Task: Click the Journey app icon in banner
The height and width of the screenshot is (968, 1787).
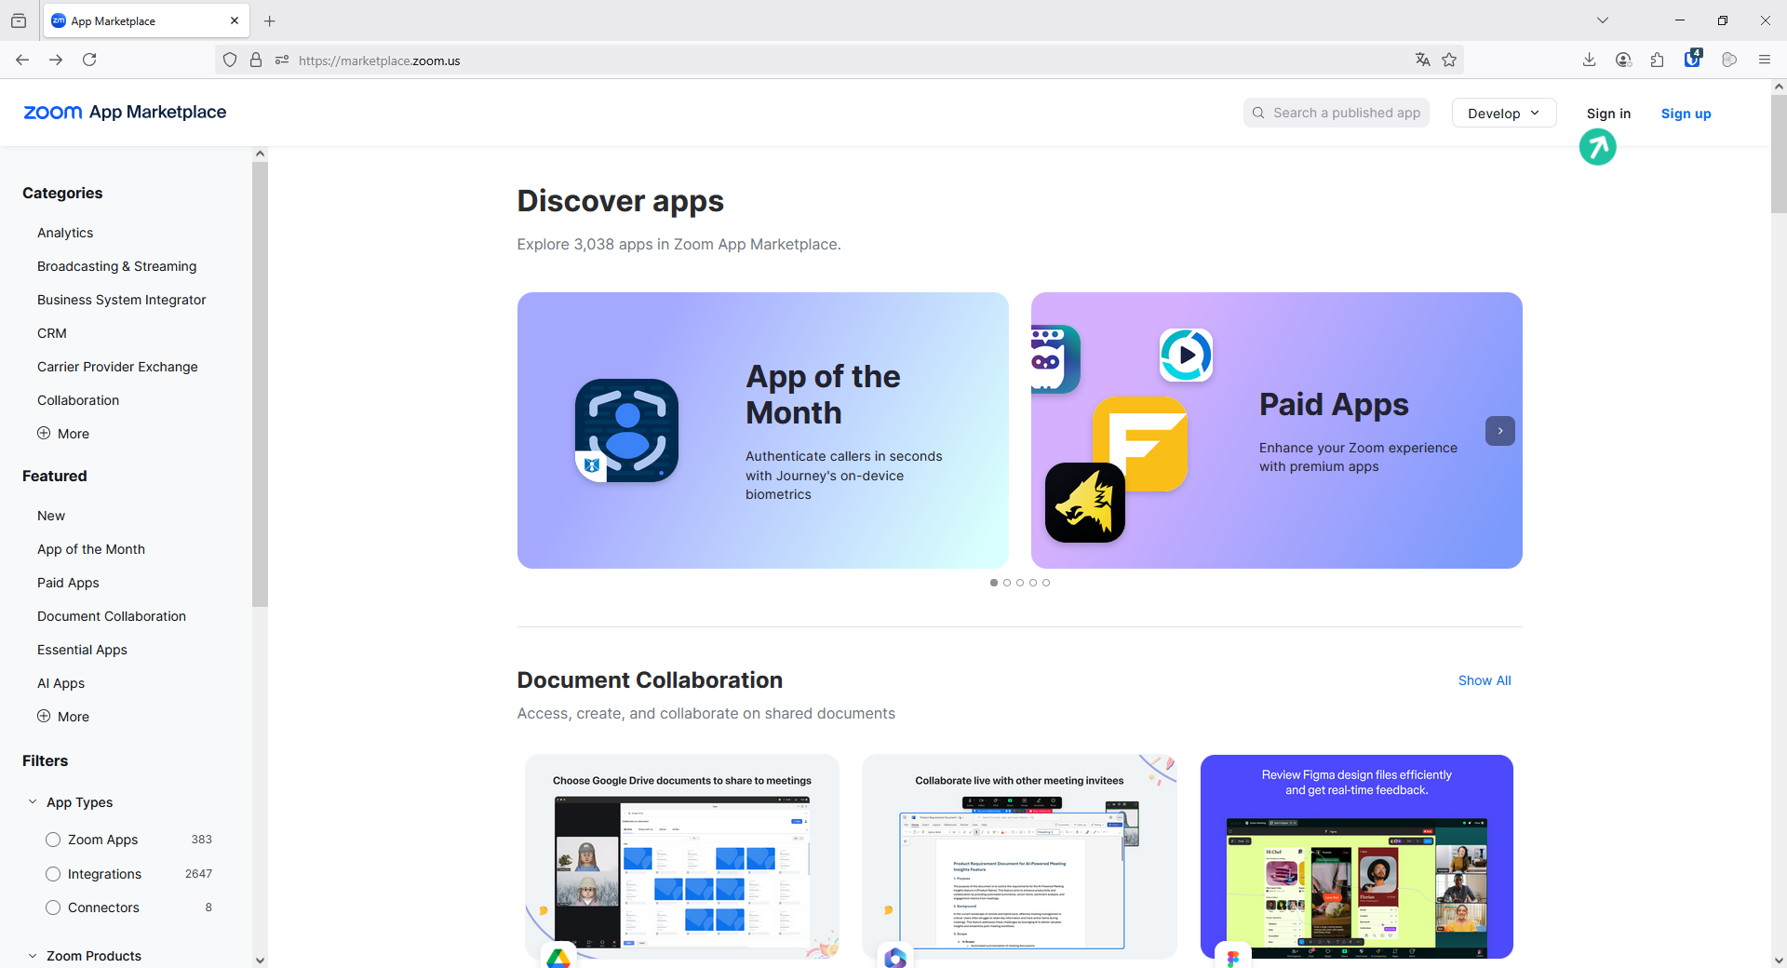Action: (626, 430)
